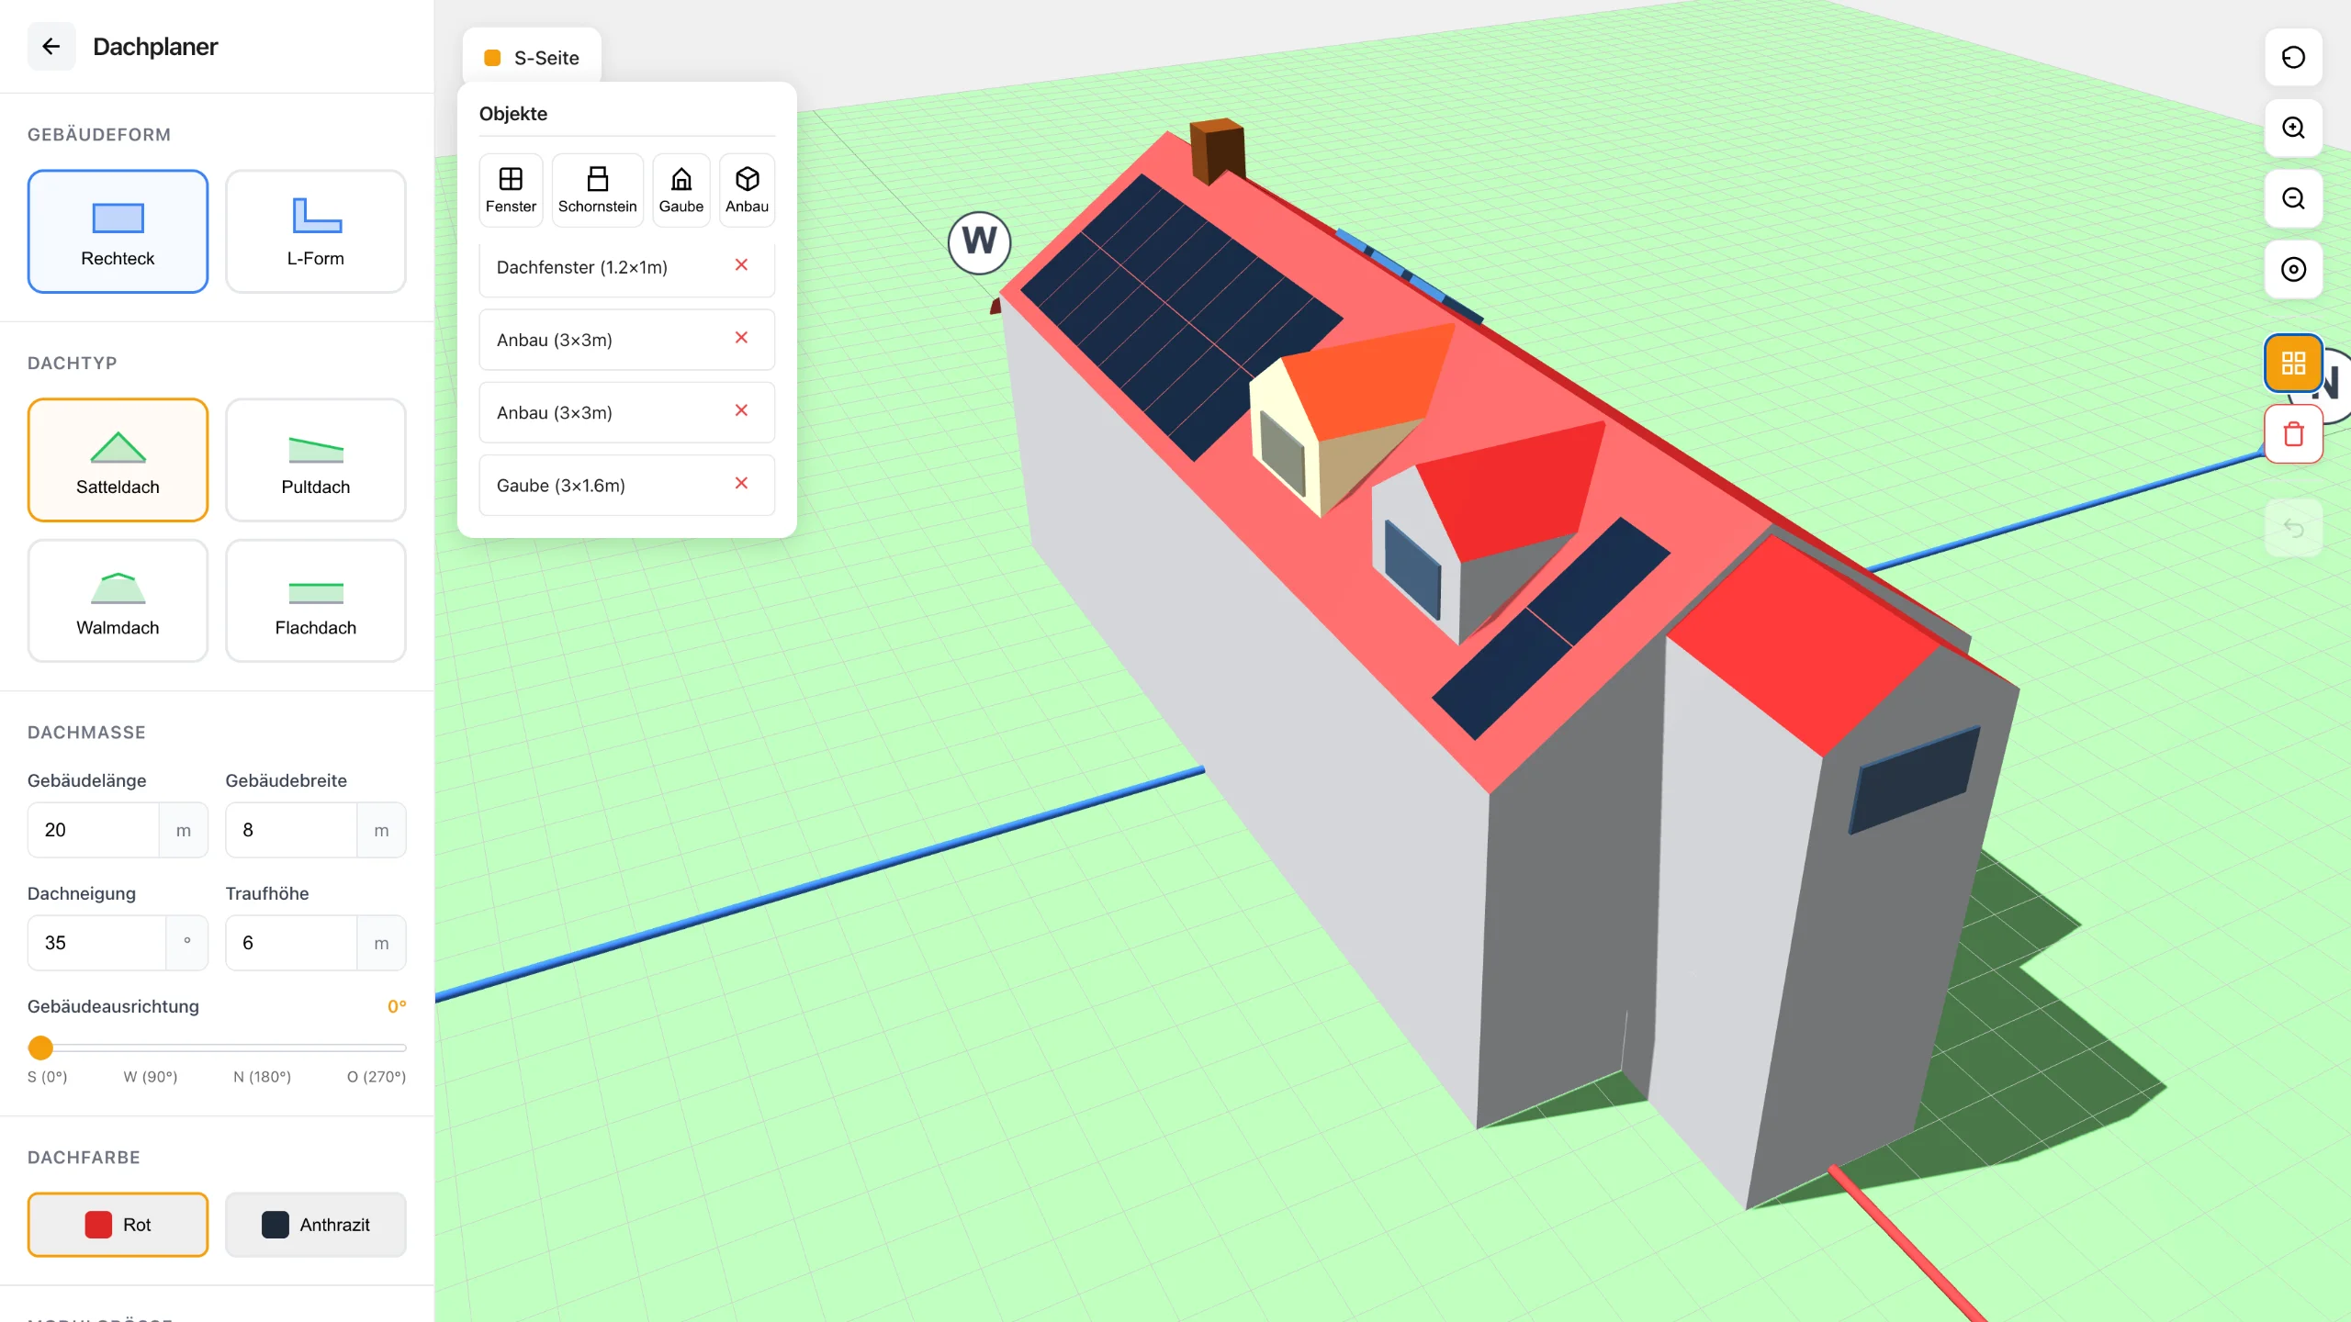Remove the Gaube (3×1.6m) entry
Image resolution: width=2351 pixels, height=1322 pixels.
click(742, 483)
